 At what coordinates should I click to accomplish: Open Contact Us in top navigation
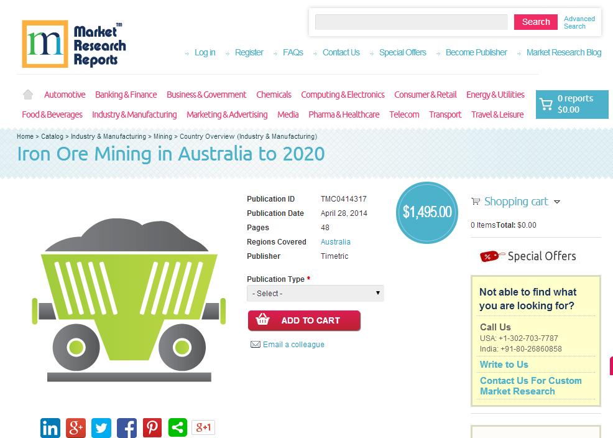click(341, 52)
